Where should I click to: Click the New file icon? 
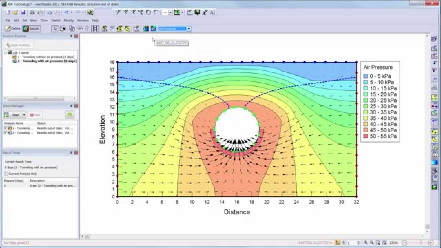(x=8, y=12)
